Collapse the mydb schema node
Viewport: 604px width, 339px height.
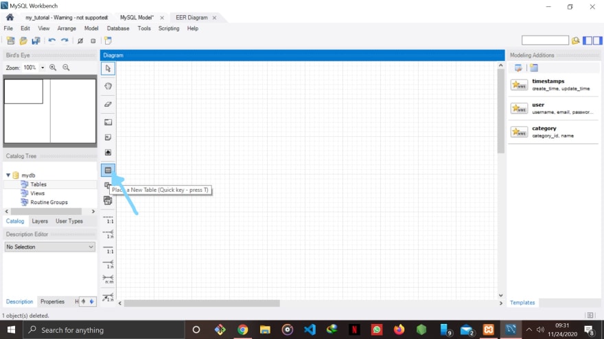pyautogui.click(x=8, y=175)
